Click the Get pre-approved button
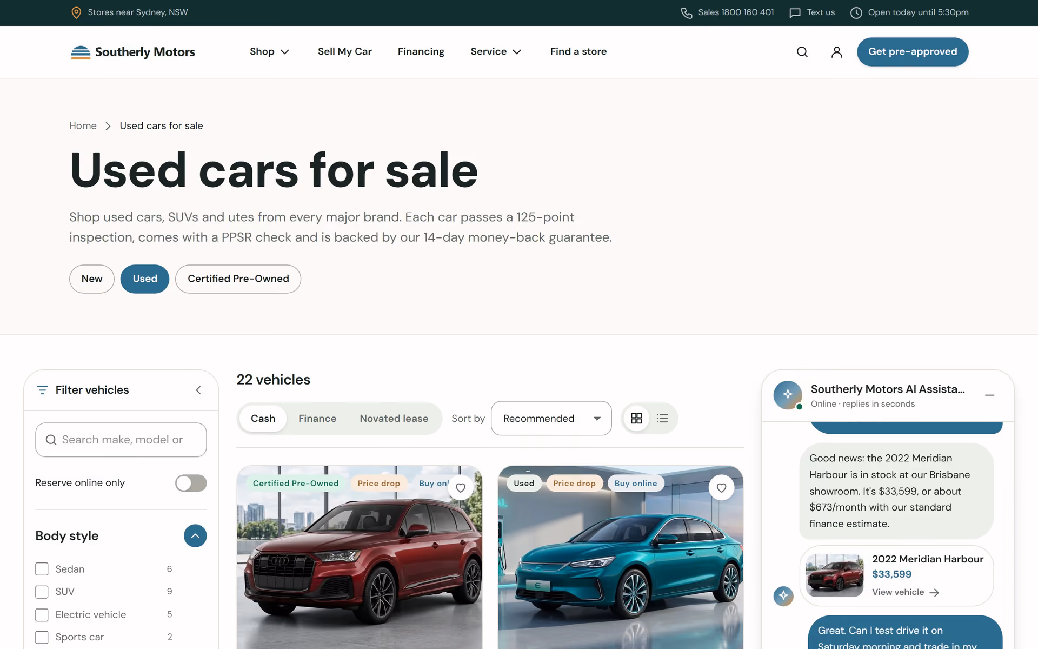The width and height of the screenshot is (1038, 649). pos(913,52)
